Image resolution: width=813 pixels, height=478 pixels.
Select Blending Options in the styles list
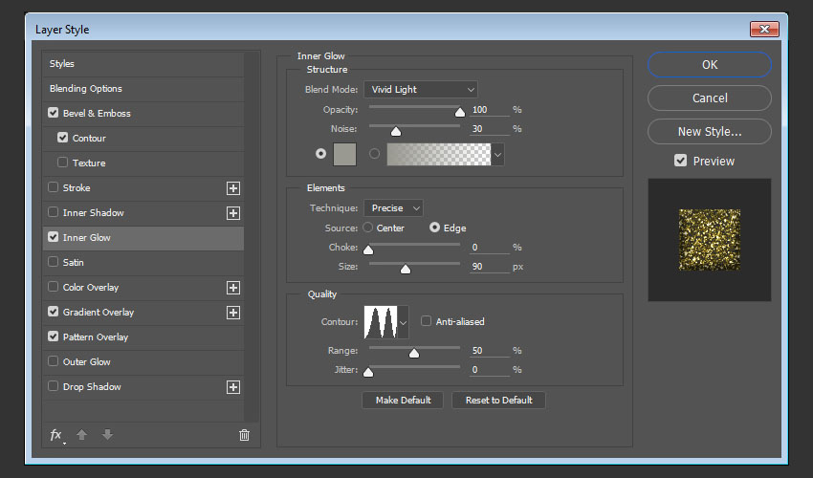click(x=86, y=89)
